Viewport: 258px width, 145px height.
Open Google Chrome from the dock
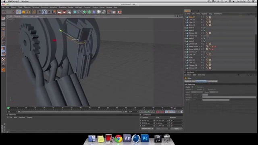click(x=118, y=139)
